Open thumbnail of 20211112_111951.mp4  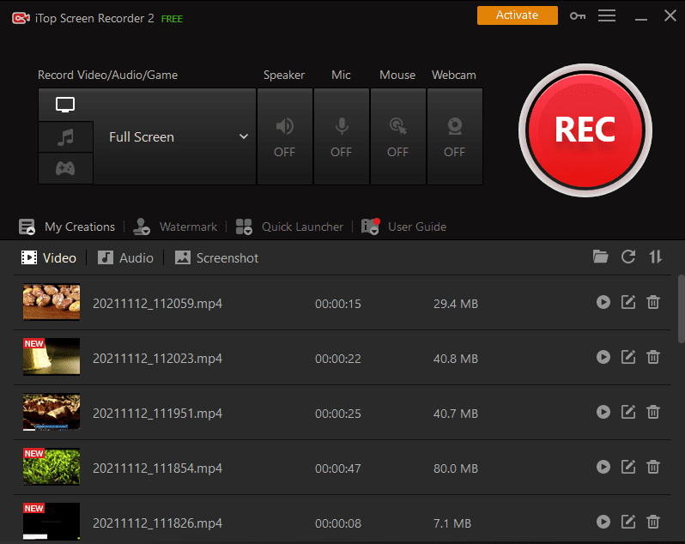point(52,412)
